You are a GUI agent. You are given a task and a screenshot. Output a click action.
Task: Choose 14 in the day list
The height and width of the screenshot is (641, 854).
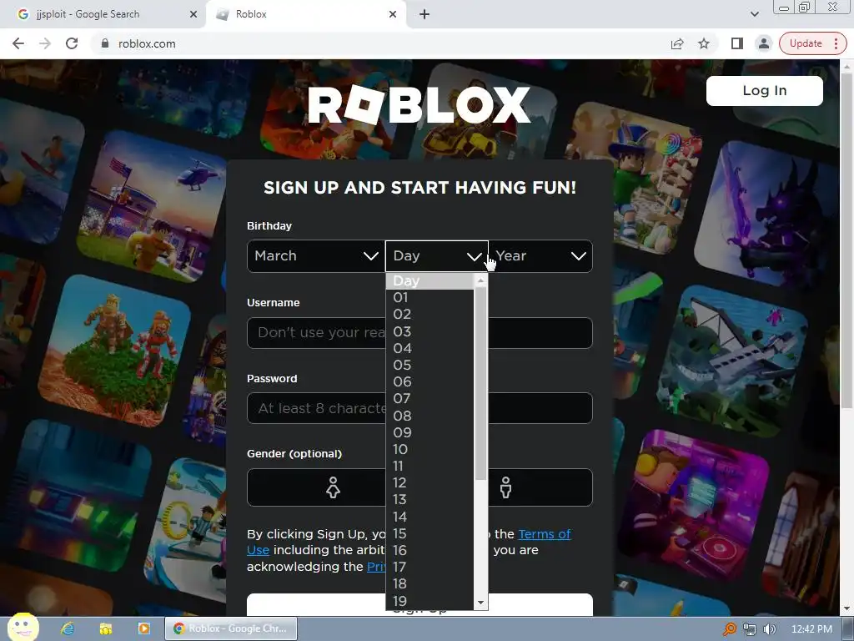click(430, 517)
